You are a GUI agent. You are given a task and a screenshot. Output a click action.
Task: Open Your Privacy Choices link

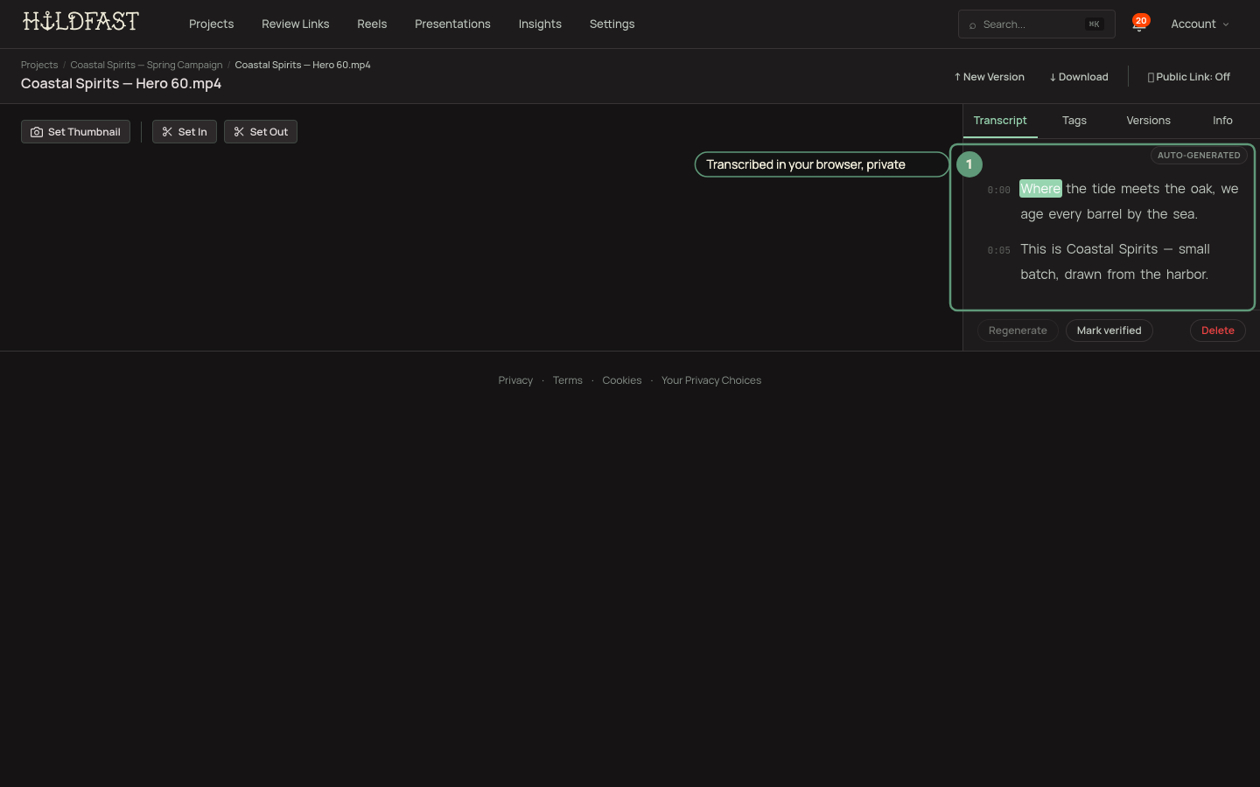[710, 380]
